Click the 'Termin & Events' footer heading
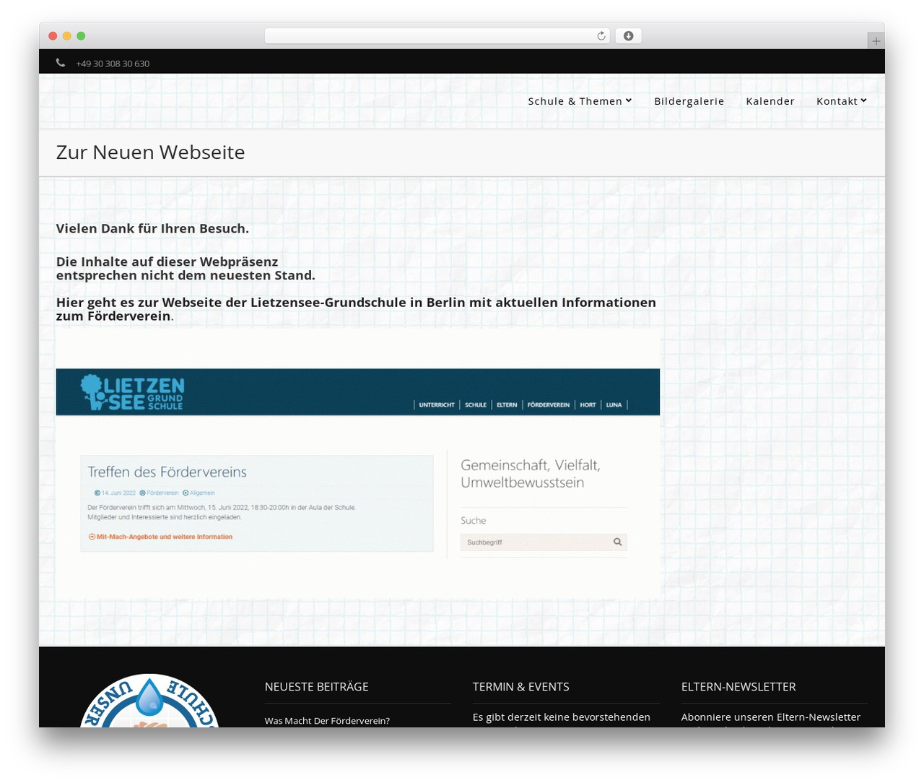This screenshot has height=783, width=924. coord(521,687)
